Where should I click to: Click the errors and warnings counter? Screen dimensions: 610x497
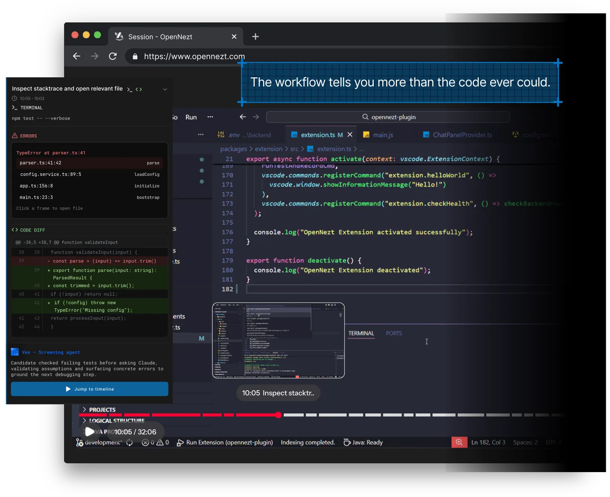pyautogui.click(x=155, y=443)
